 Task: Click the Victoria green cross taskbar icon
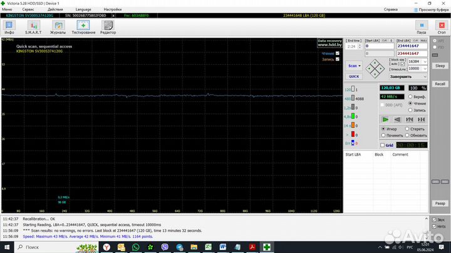click(267, 247)
